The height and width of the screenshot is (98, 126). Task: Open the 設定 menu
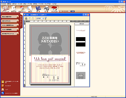coord(35,4)
